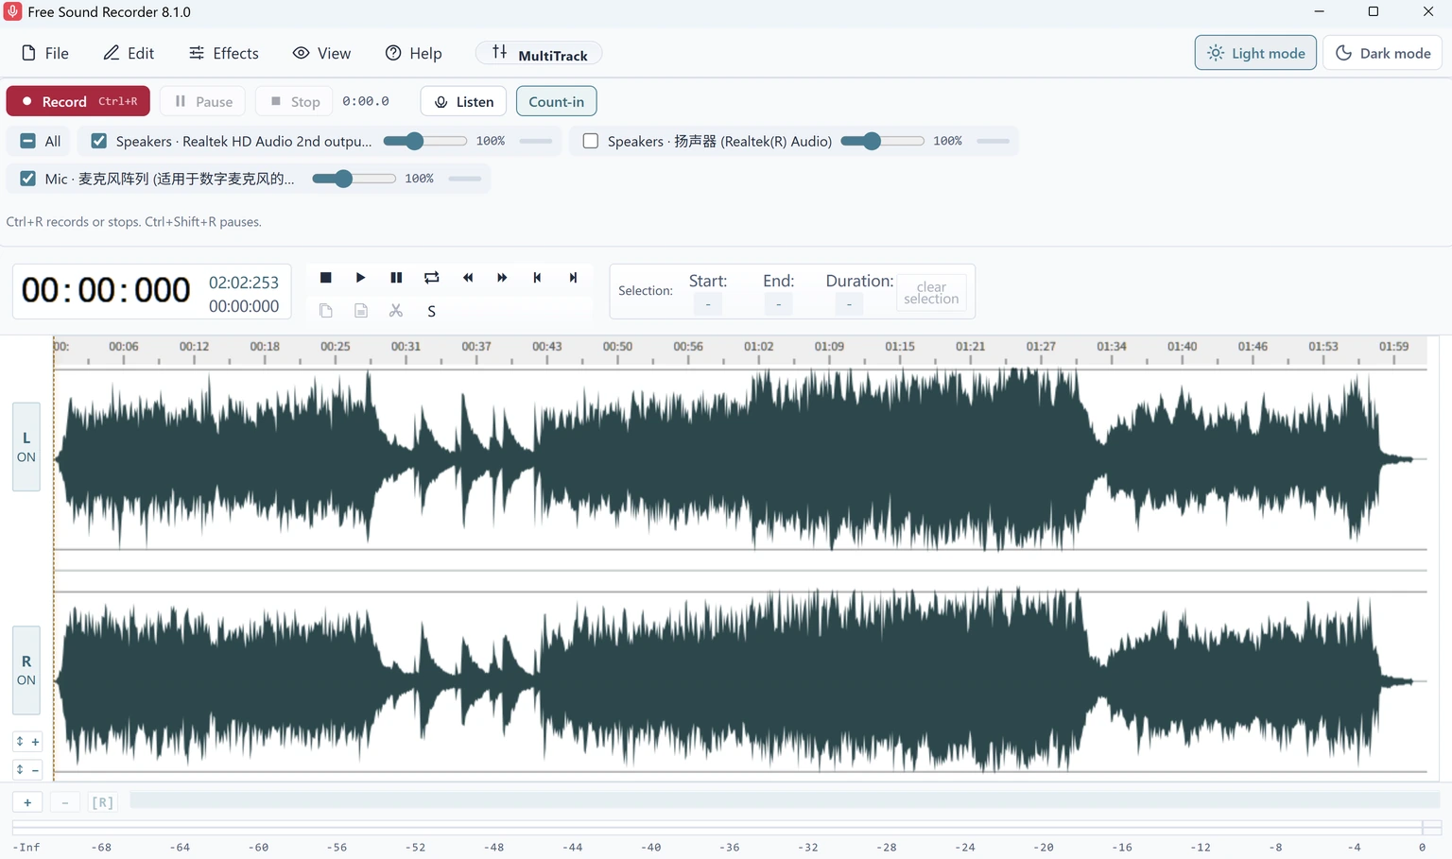Increase vertical waveform zoom
The width and height of the screenshot is (1452, 859).
pyautogui.click(x=26, y=742)
